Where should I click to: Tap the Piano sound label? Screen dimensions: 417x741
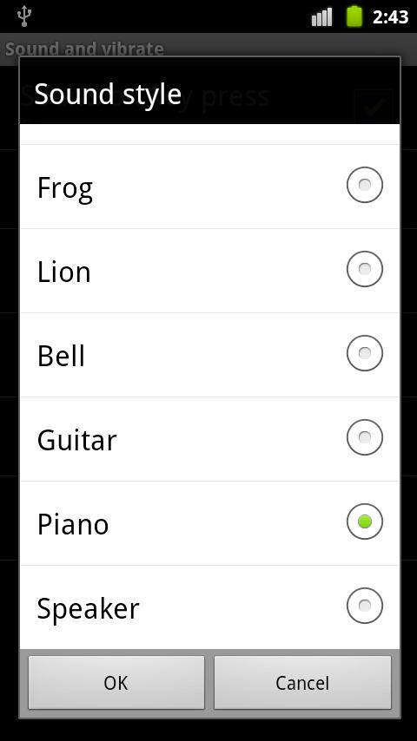[73, 525]
